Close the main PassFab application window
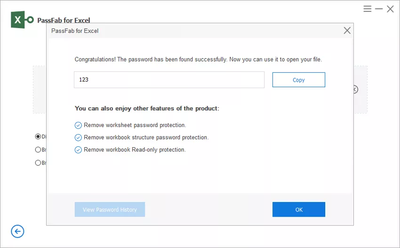Screen dimensions: 400x248 click(x=390, y=9)
